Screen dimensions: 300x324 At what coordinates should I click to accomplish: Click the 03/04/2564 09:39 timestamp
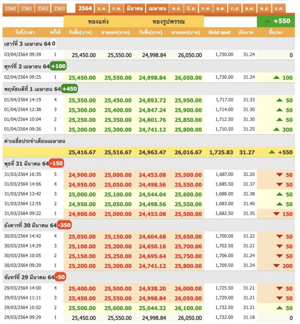click(x=22, y=55)
